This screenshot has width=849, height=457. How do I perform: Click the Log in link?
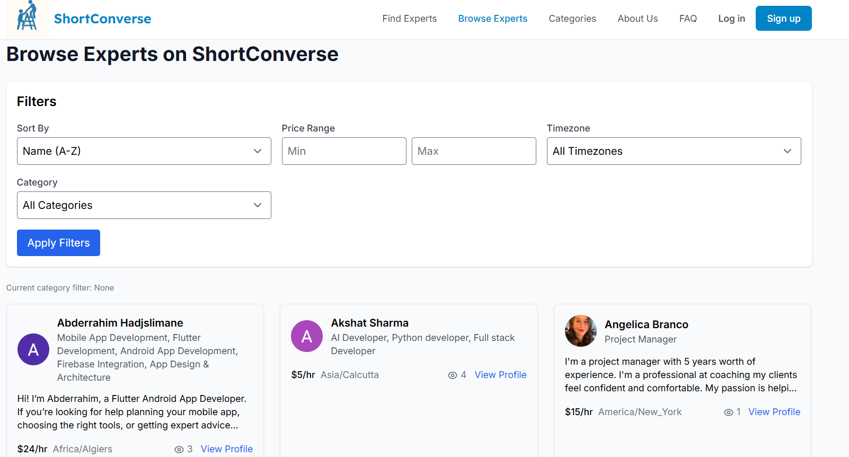[731, 19]
